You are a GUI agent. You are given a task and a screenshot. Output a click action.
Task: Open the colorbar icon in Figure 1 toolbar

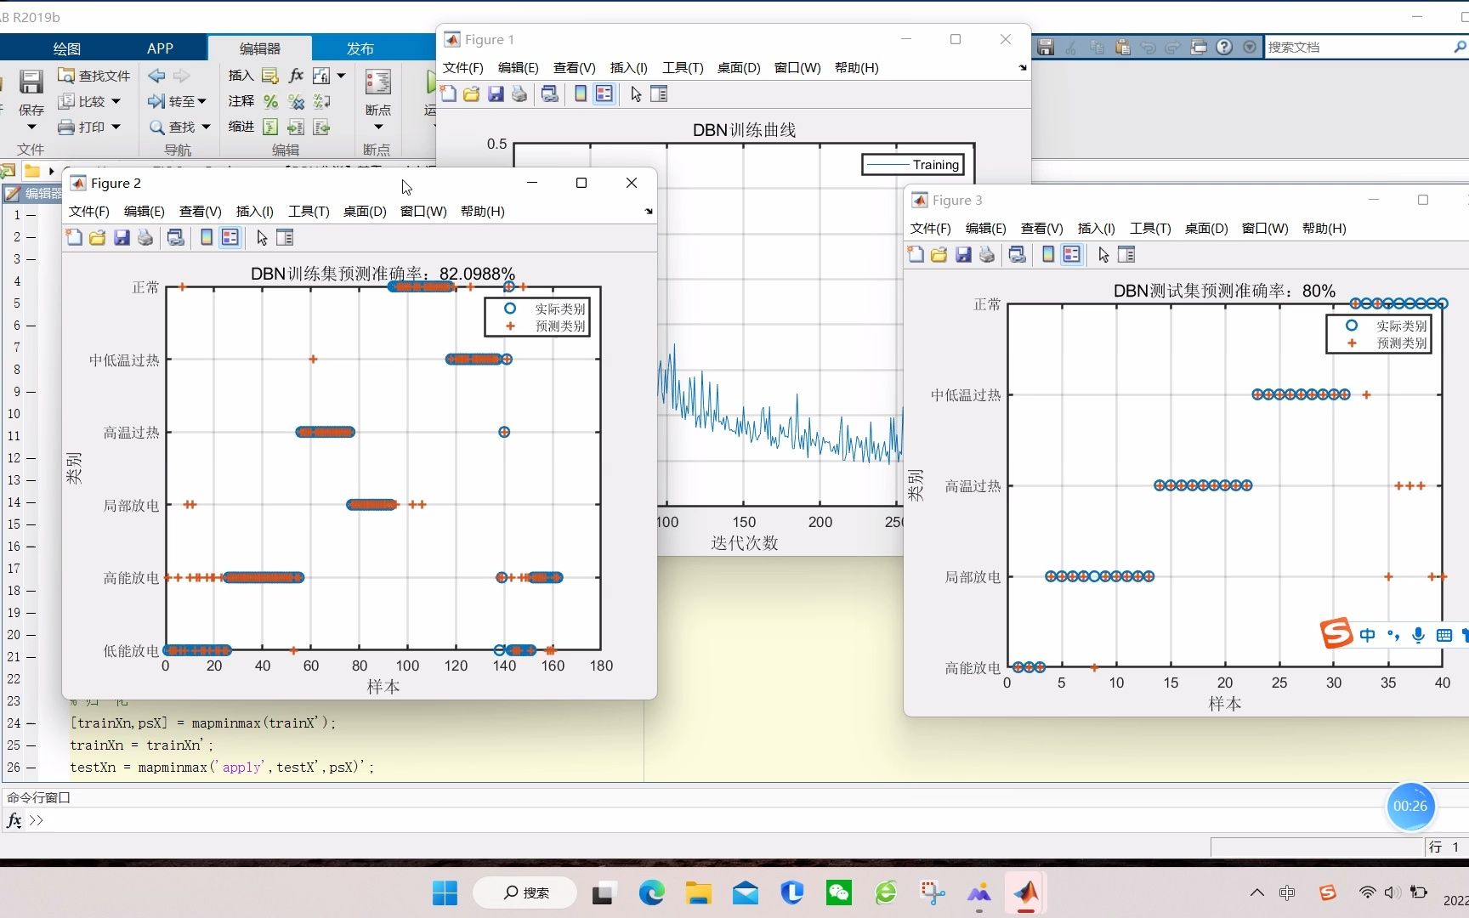point(580,93)
